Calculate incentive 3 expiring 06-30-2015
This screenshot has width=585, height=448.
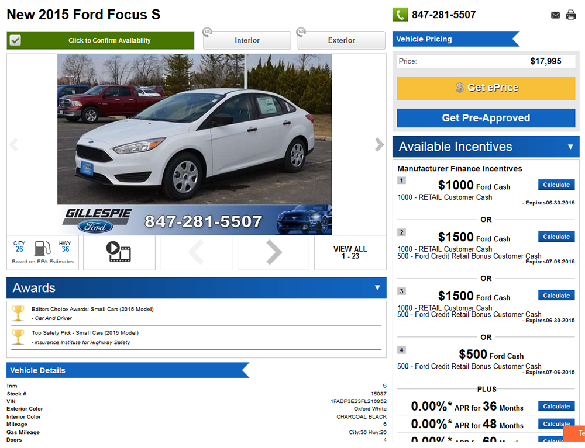556,296
